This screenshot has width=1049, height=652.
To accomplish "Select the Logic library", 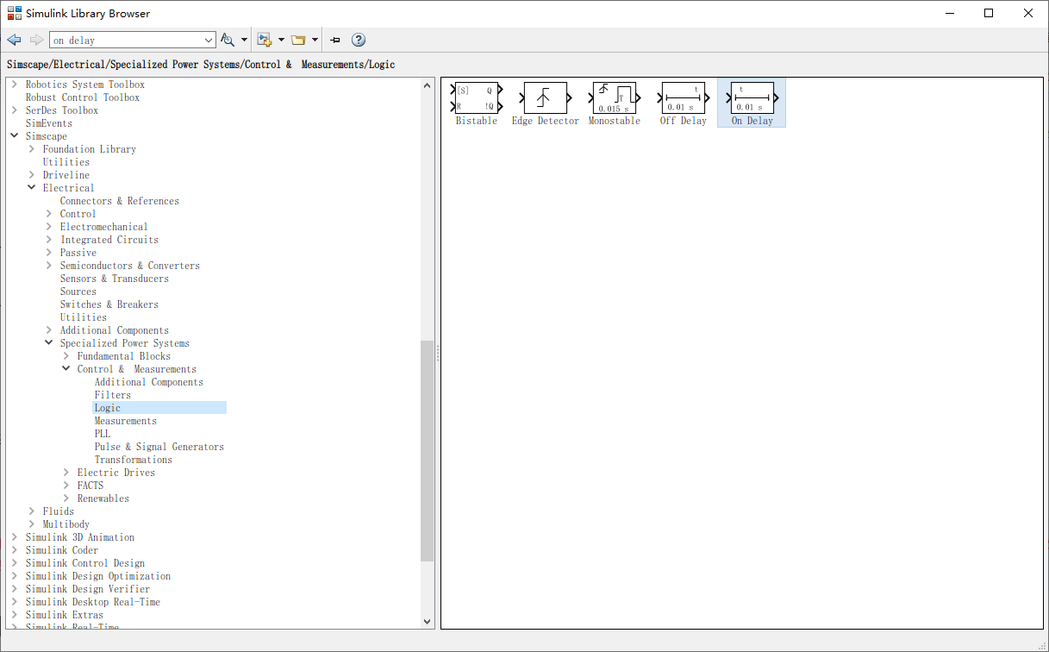I will [108, 408].
